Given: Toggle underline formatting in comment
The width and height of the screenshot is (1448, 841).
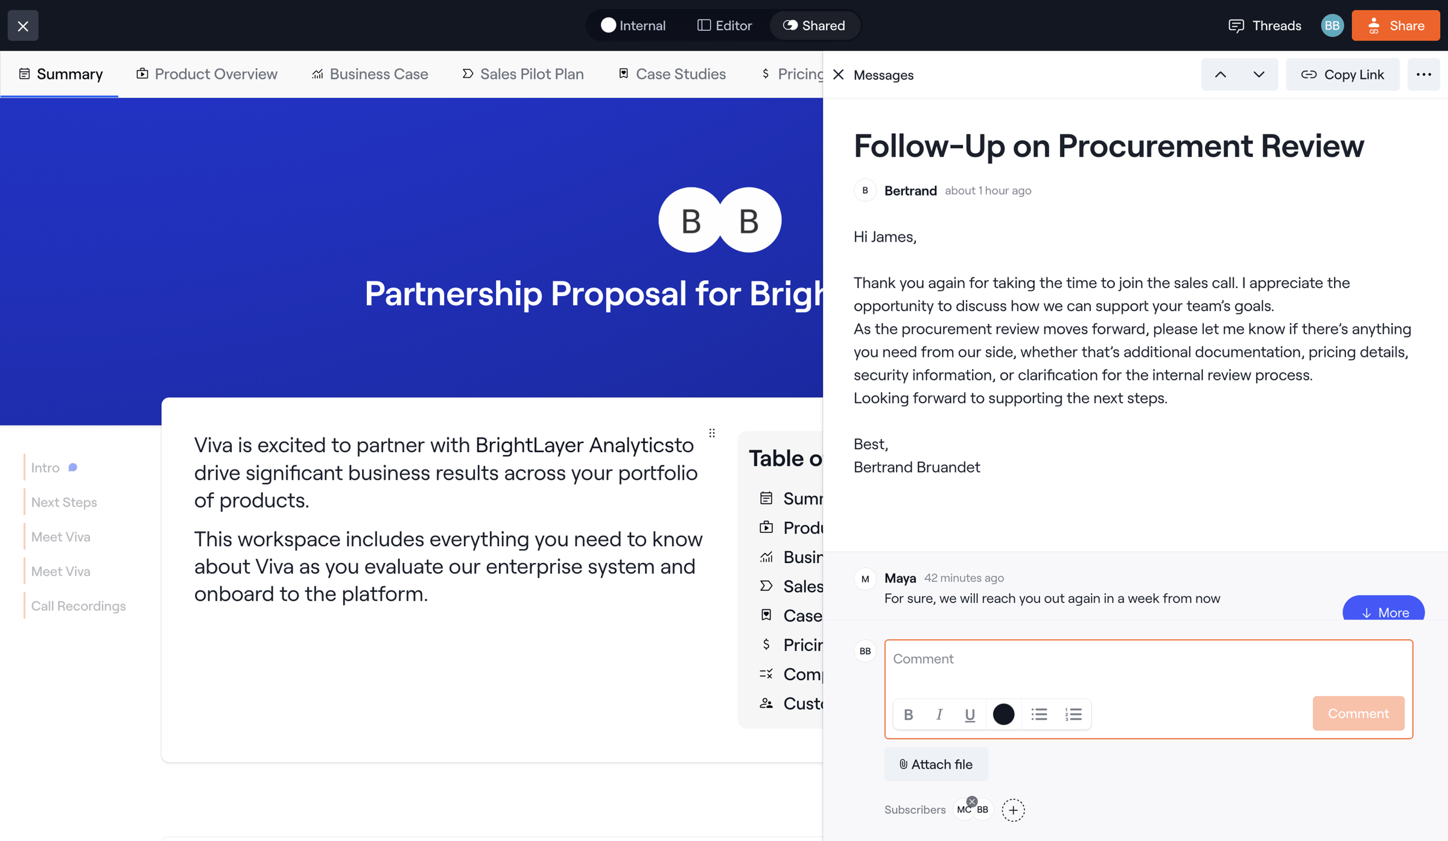Looking at the screenshot, I should click(x=970, y=714).
